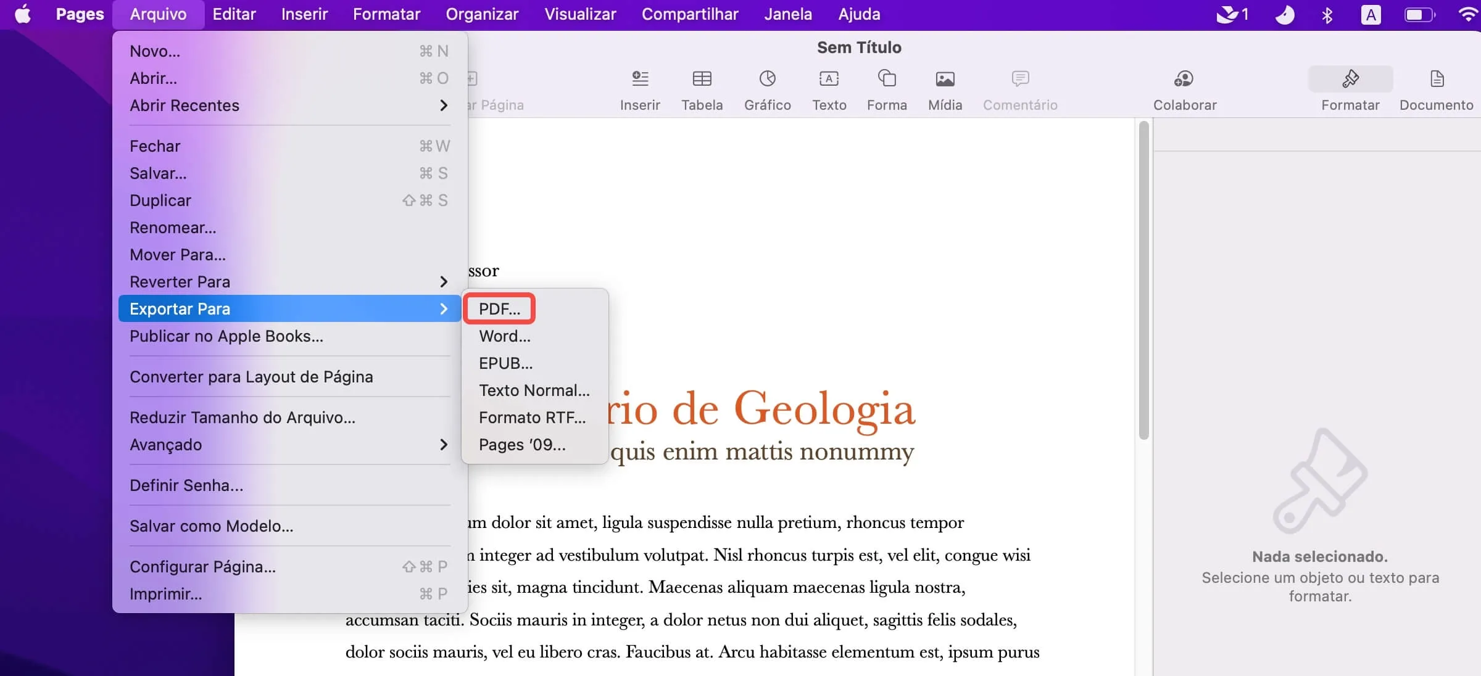The image size is (1481, 676).
Task: Check the battery level indicator
Action: coord(1419,14)
